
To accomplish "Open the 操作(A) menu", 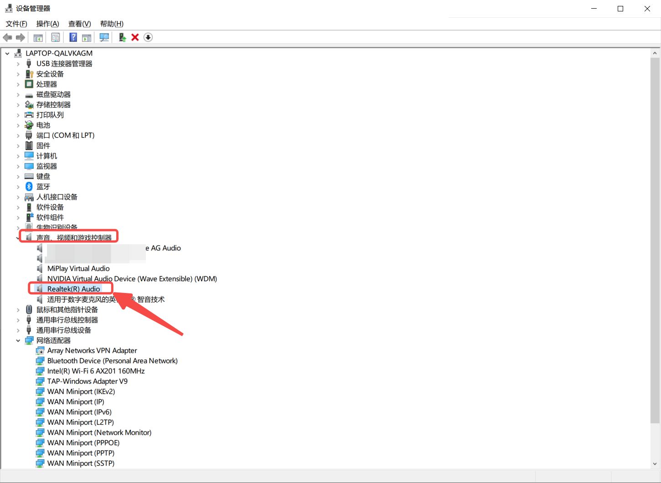I will (x=47, y=24).
